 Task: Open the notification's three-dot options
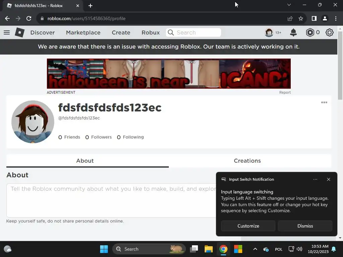pyautogui.click(x=315, y=179)
